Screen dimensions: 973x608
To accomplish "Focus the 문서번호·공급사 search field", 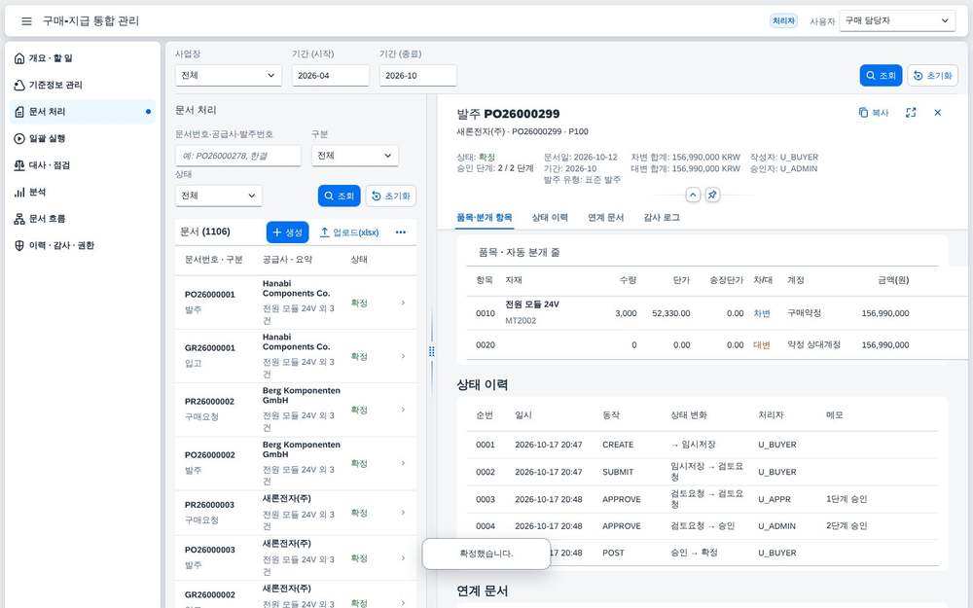I will click(238, 156).
